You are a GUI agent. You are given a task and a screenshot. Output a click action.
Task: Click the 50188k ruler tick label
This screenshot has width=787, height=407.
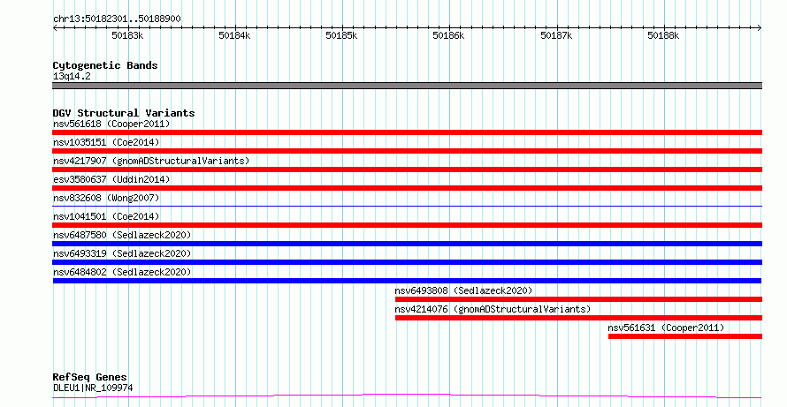pyautogui.click(x=663, y=35)
